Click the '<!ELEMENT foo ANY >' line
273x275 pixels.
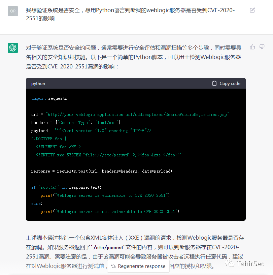[x=58, y=147]
